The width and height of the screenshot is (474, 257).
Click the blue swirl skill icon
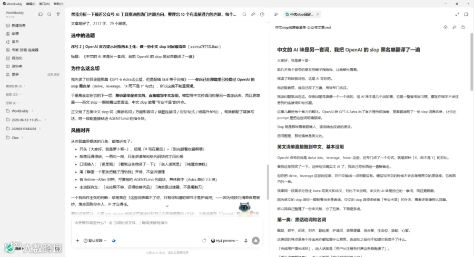click(114, 241)
